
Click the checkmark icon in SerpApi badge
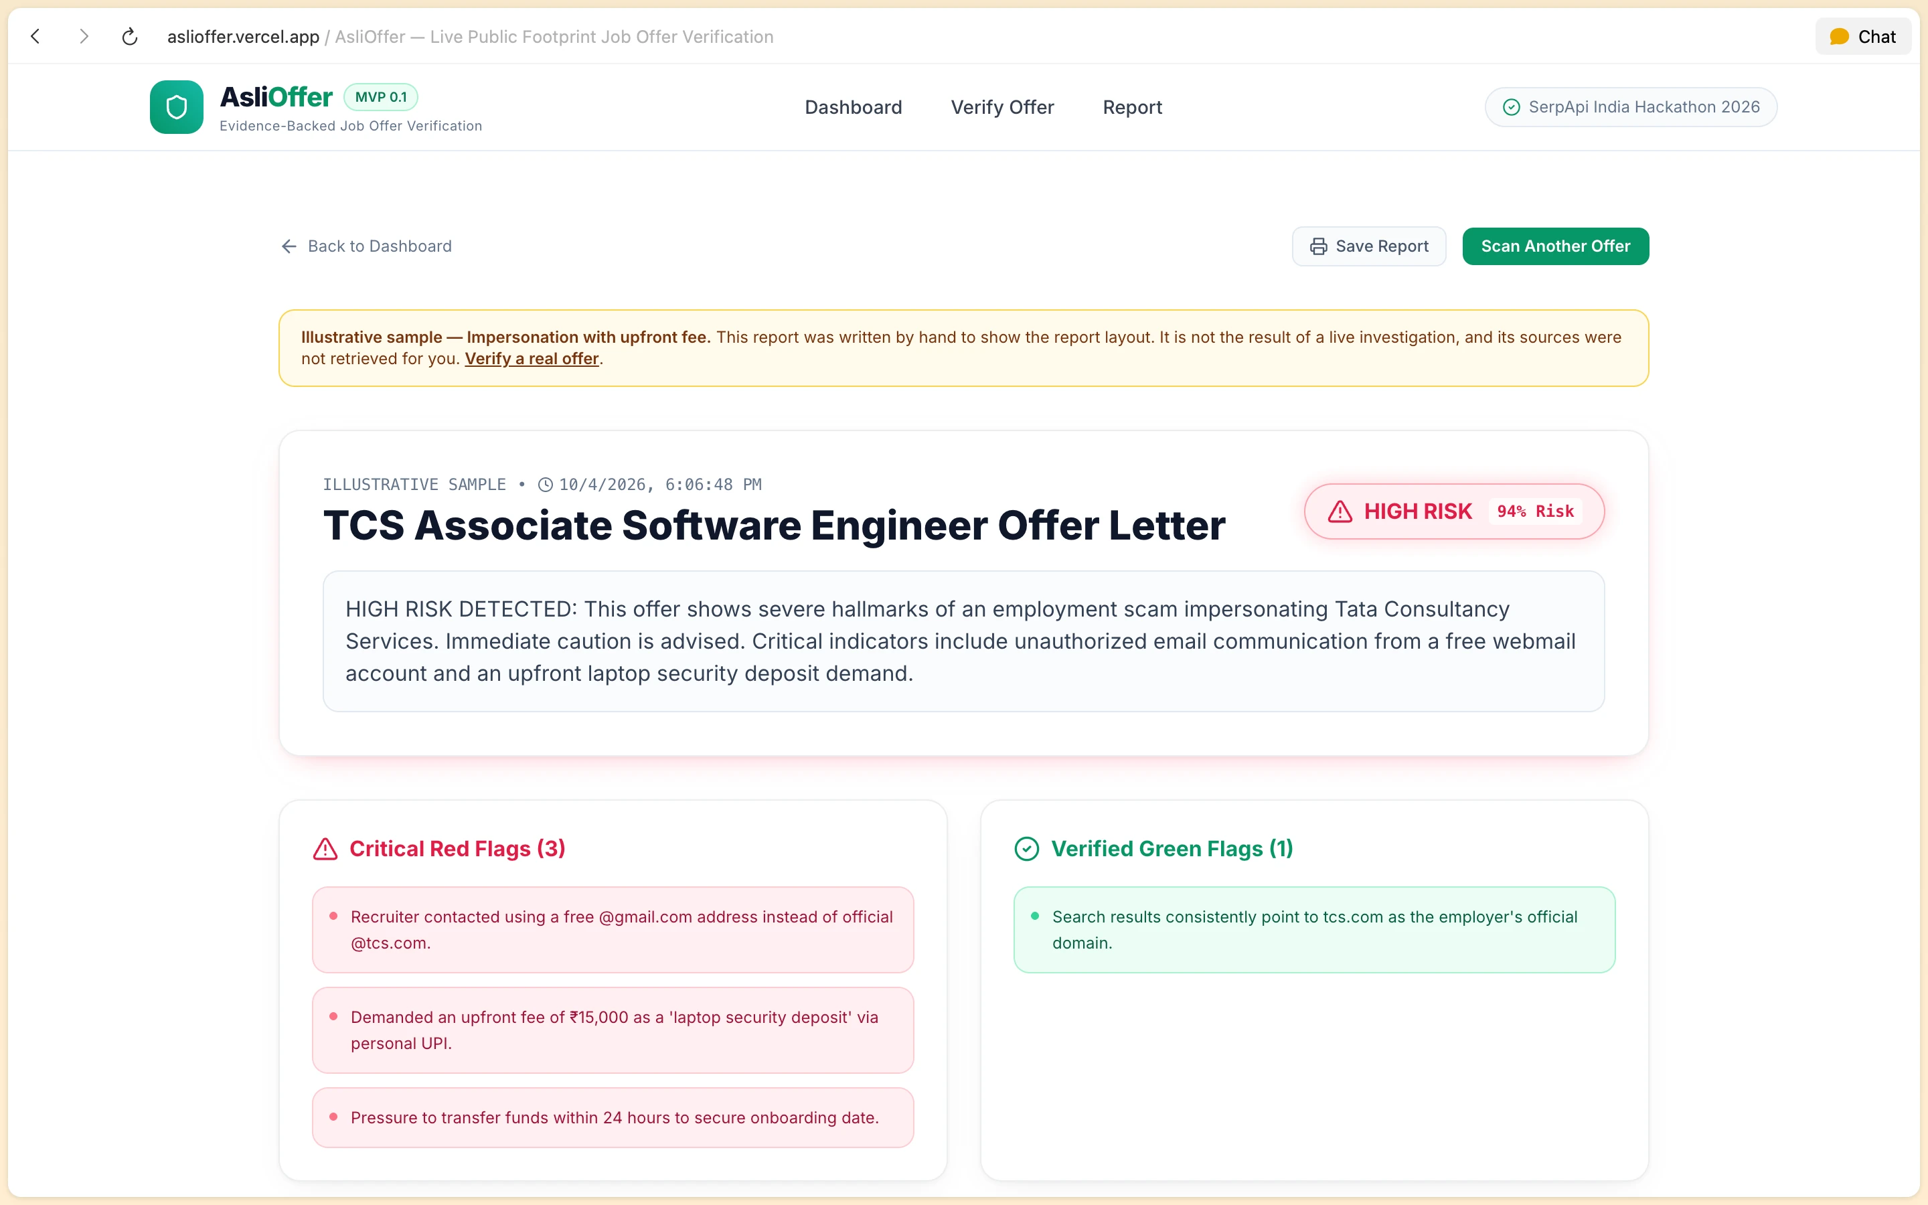[x=1512, y=107]
